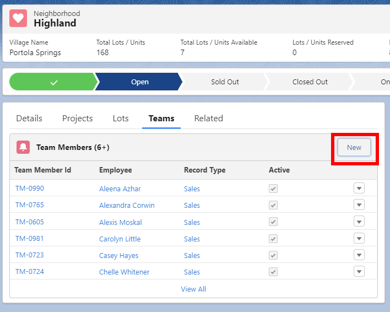
Task: Open row actions dropdown for Casey Hayes
Action: (359, 255)
